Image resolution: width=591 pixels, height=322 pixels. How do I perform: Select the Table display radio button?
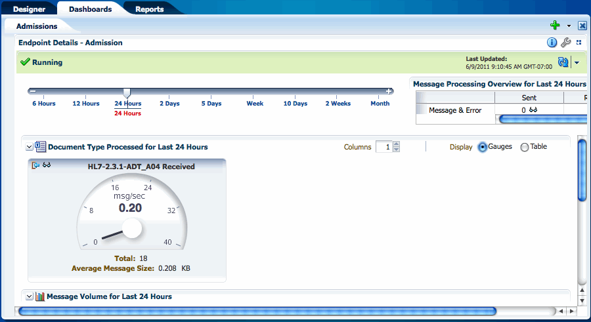point(524,148)
